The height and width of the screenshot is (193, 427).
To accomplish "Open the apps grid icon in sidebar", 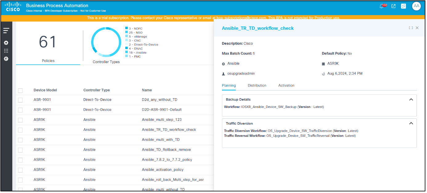I will point(6,51).
